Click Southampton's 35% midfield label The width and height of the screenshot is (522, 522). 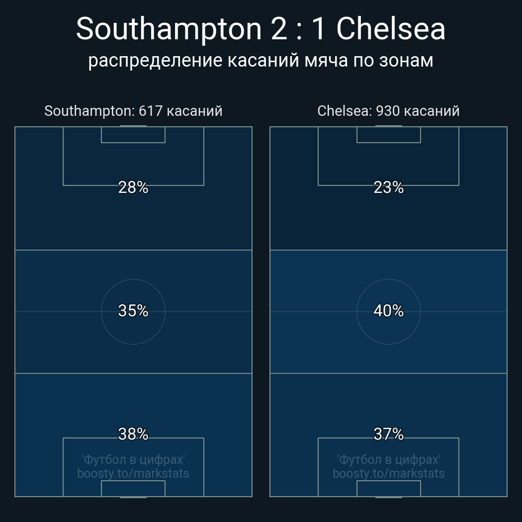tap(133, 311)
